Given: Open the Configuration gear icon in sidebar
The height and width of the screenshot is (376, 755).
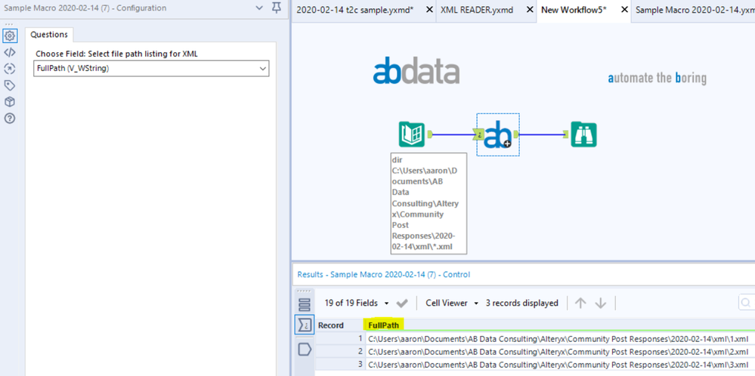Looking at the screenshot, I should click(10, 35).
